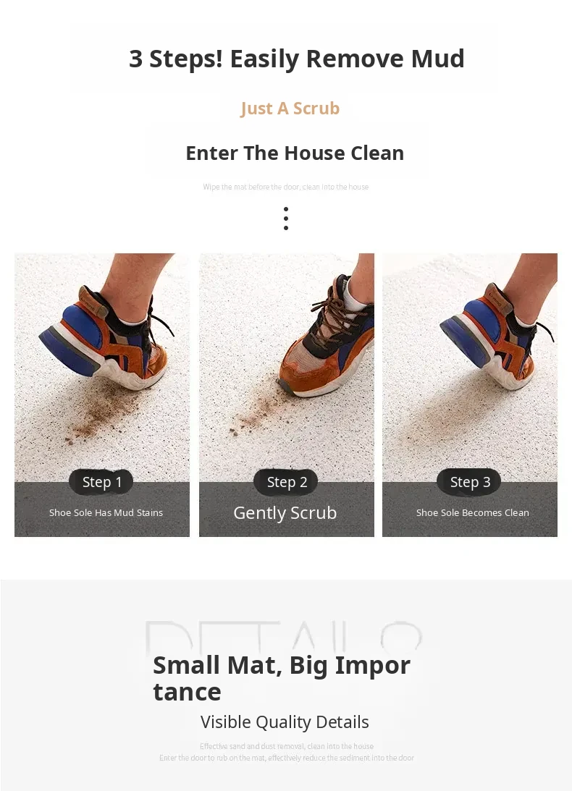Click the Step 1 badge
This screenshot has width=572, height=791.
[101, 482]
